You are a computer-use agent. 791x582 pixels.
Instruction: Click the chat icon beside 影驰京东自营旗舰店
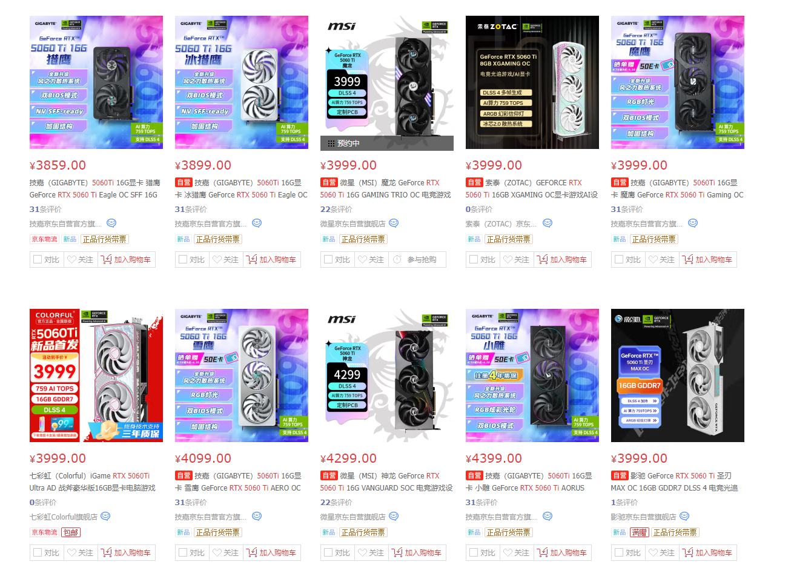coord(684,516)
